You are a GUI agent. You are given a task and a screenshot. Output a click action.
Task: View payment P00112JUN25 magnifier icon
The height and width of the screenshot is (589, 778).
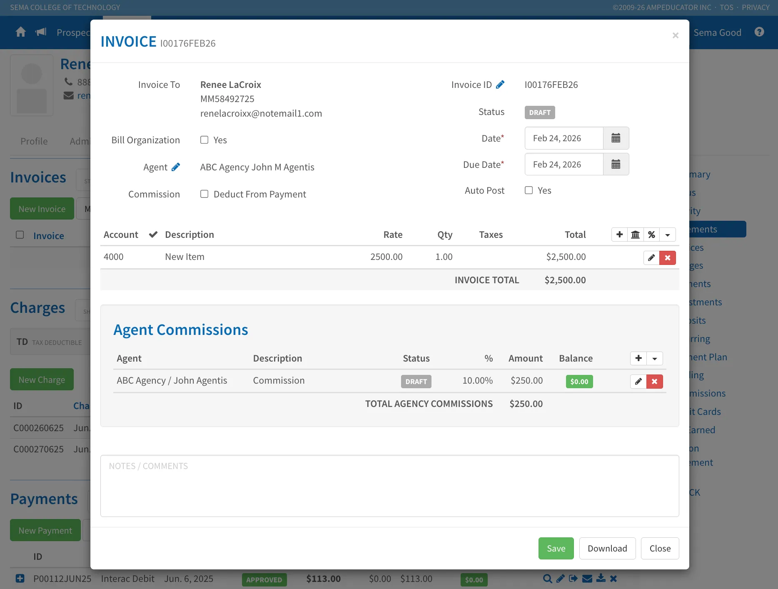click(548, 579)
